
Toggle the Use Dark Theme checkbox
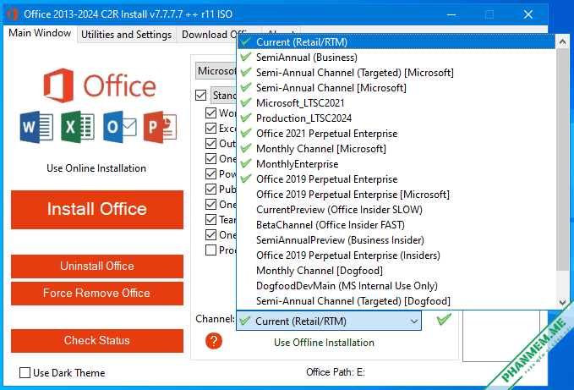[x=25, y=373]
